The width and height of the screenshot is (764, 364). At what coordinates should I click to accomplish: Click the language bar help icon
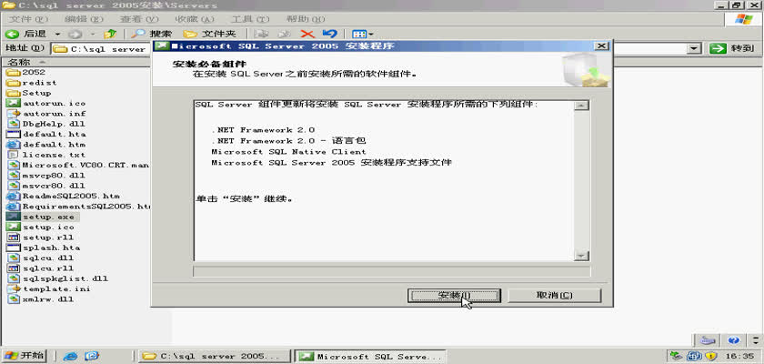[734, 340]
